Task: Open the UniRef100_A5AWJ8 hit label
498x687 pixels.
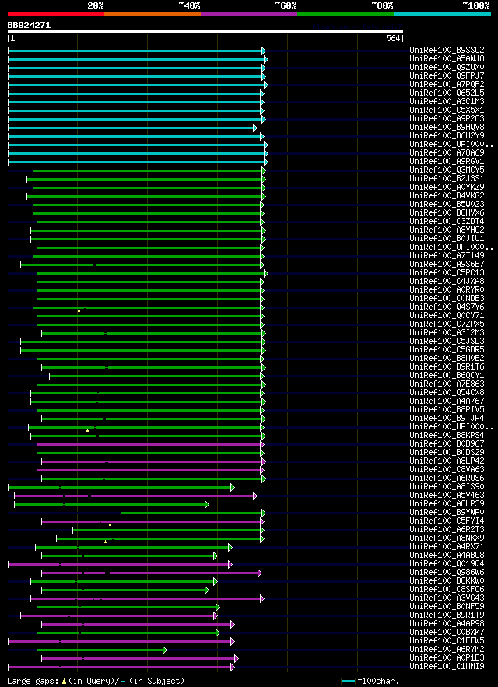Action: 447,58
